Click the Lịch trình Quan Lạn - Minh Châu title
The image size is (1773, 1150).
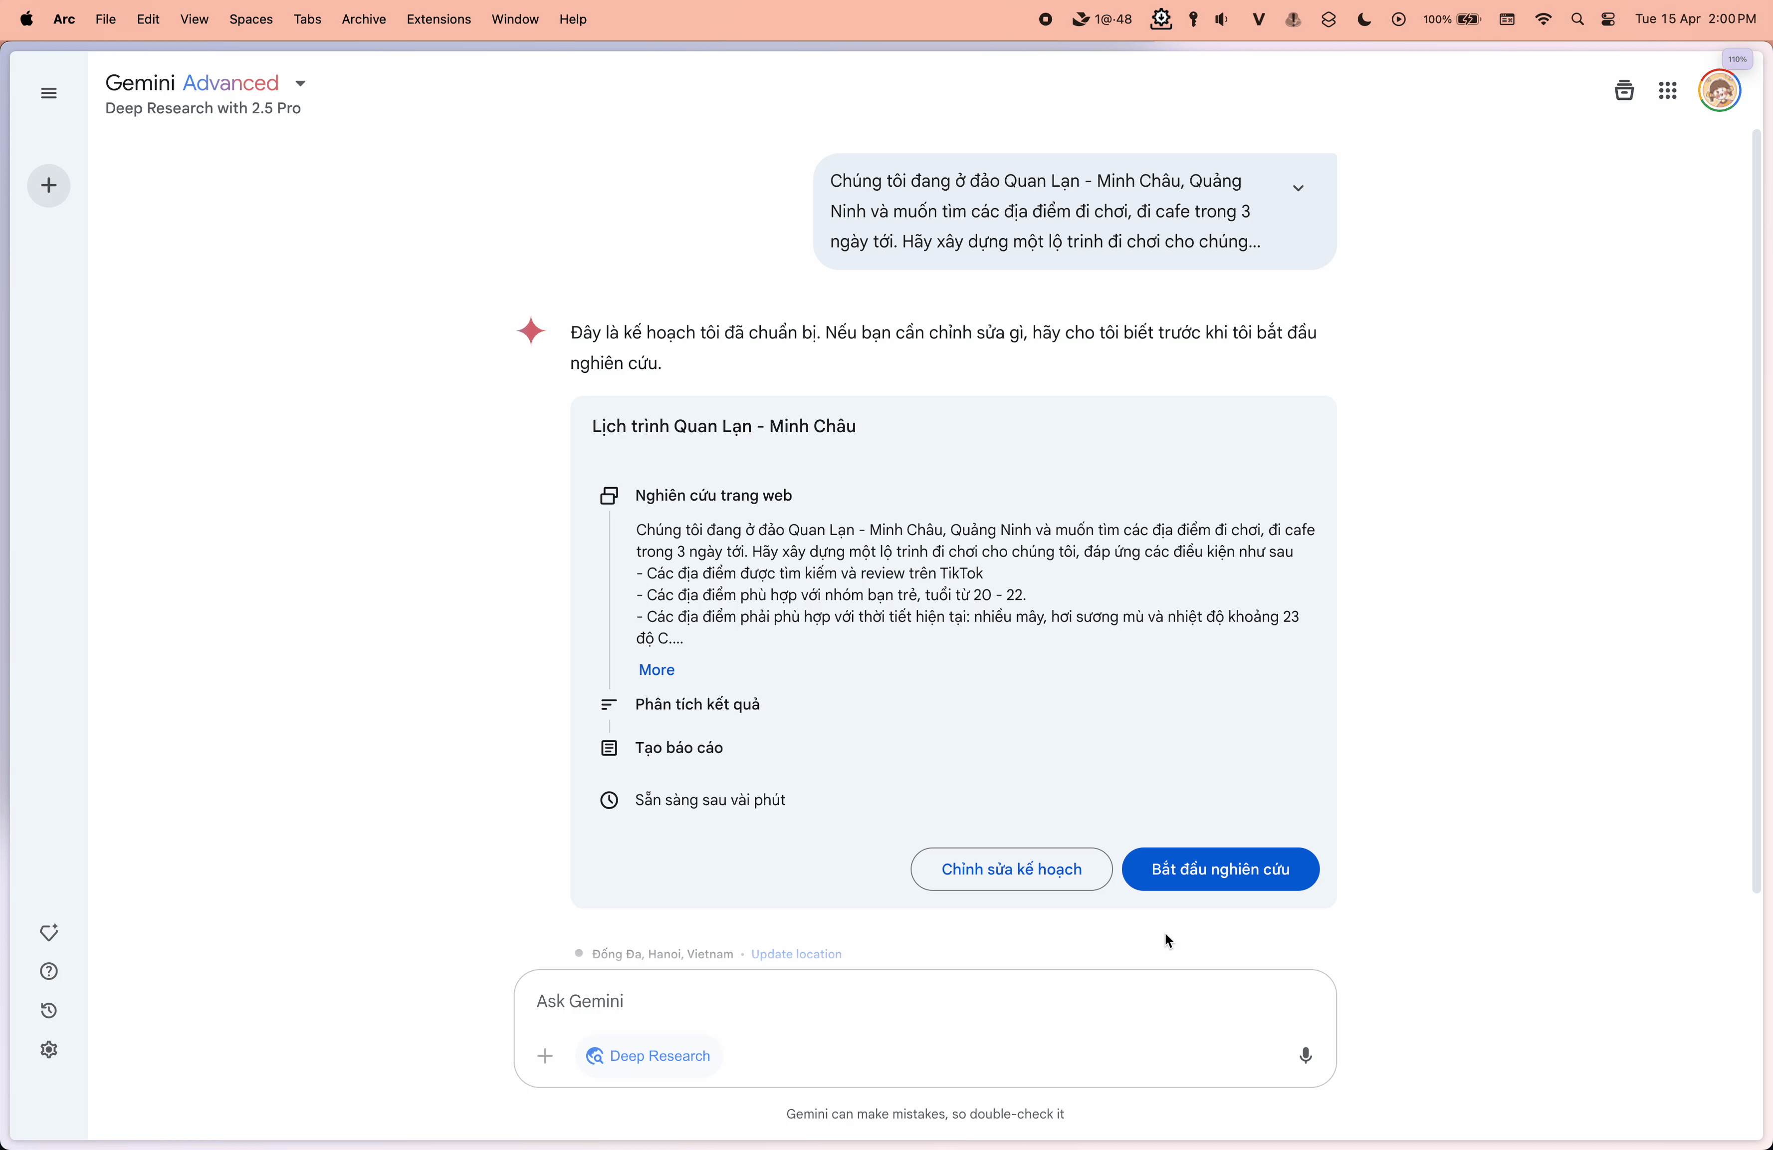(723, 426)
